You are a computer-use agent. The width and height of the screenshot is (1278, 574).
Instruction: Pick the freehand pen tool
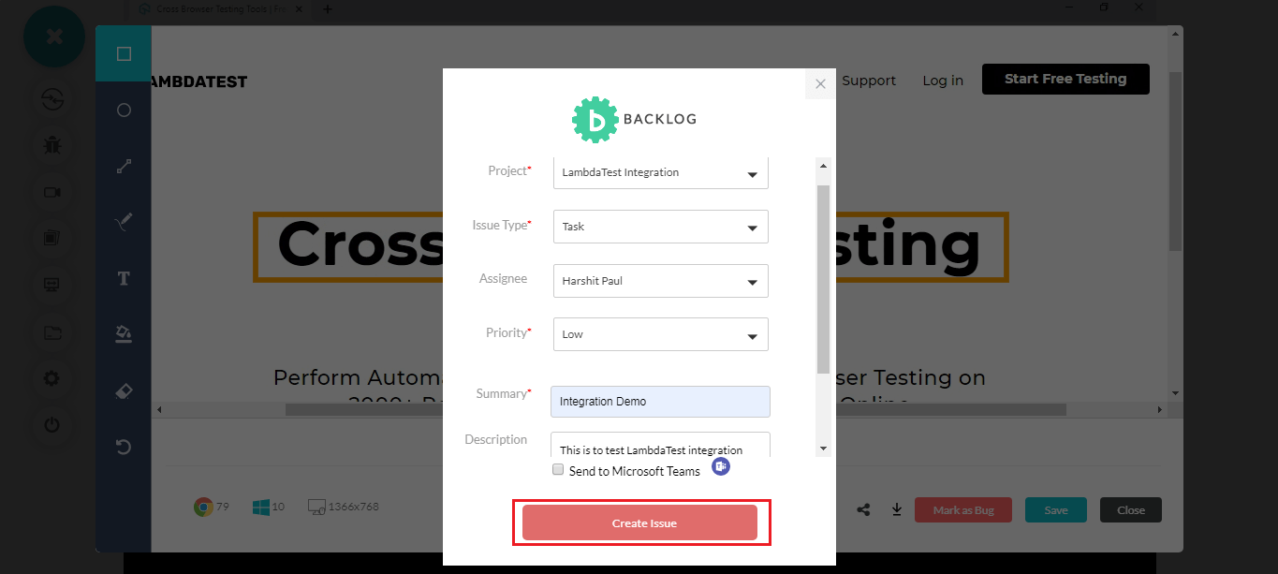pyautogui.click(x=123, y=222)
